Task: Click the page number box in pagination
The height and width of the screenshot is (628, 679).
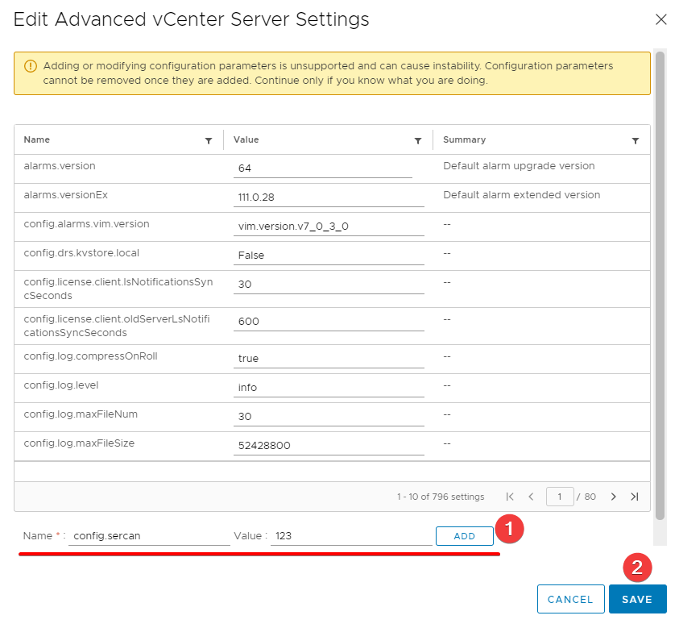Action: [x=560, y=497]
